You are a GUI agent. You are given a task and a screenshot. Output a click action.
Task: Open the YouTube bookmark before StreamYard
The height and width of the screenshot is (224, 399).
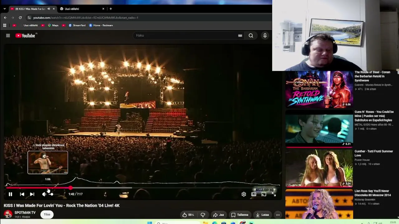(64, 25)
